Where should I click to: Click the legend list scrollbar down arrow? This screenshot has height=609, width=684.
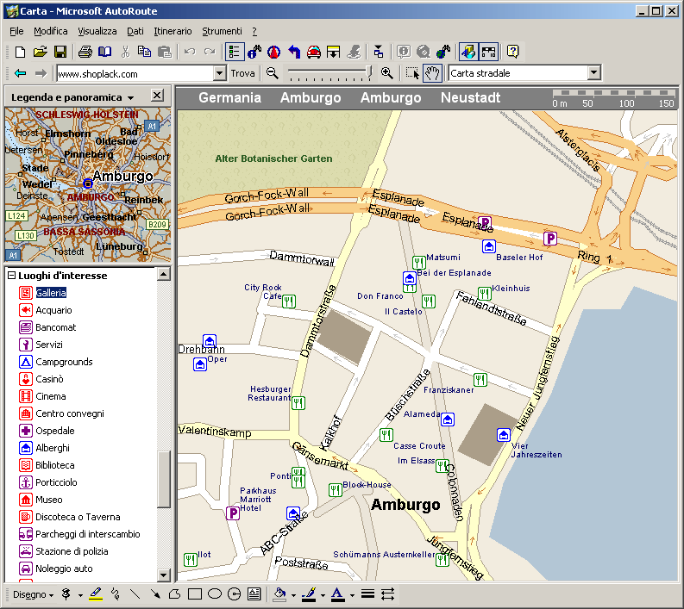pos(164,575)
